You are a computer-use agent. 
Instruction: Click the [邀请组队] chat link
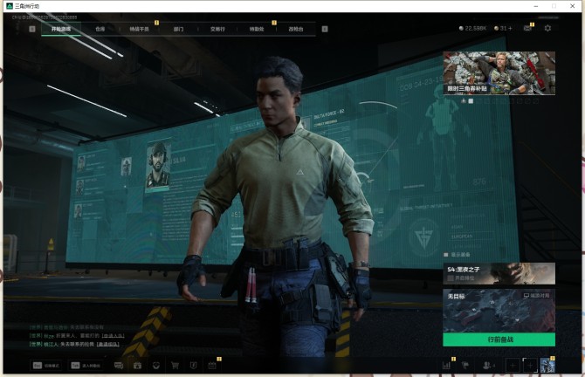[x=108, y=344]
